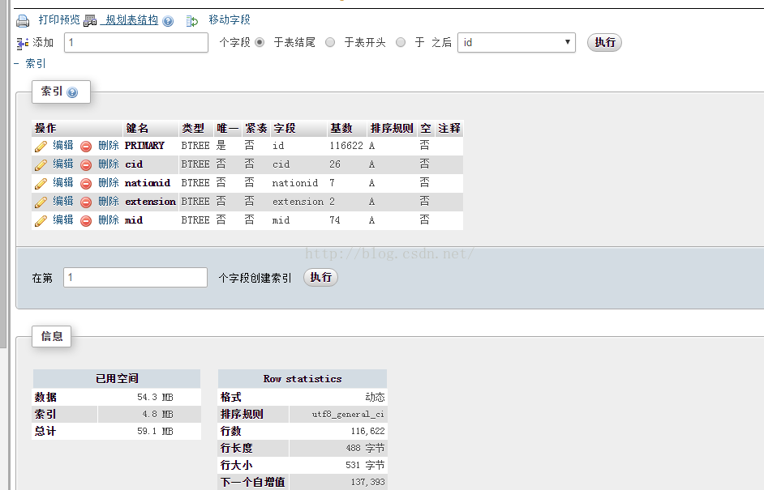Open help icon next to 规划表结构

168,21
